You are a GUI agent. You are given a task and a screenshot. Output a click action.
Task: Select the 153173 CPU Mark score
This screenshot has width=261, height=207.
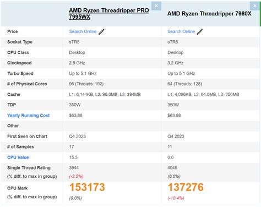tap(87, 187)
